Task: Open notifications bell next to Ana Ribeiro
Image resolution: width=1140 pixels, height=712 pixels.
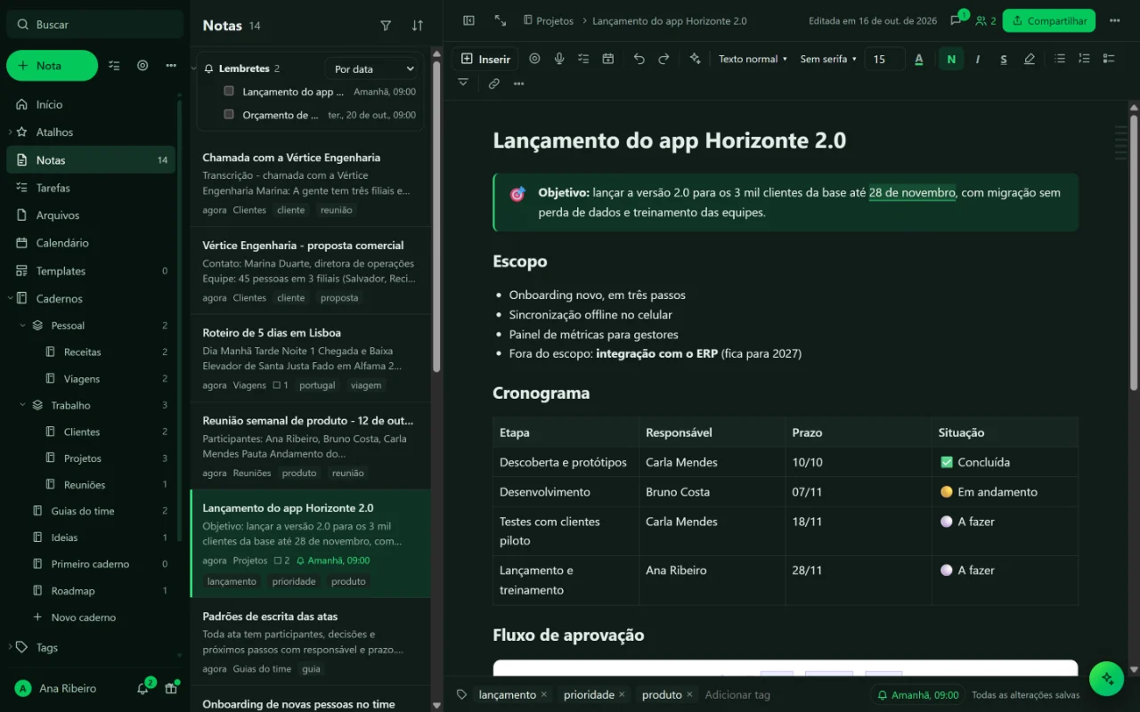Action: pyautogui.click(x=142, y=688)
